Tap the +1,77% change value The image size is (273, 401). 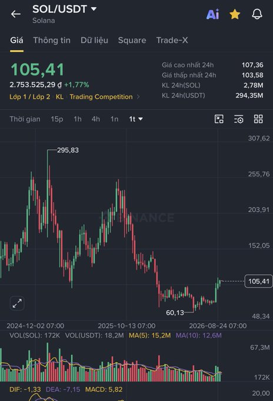[76, 85]
